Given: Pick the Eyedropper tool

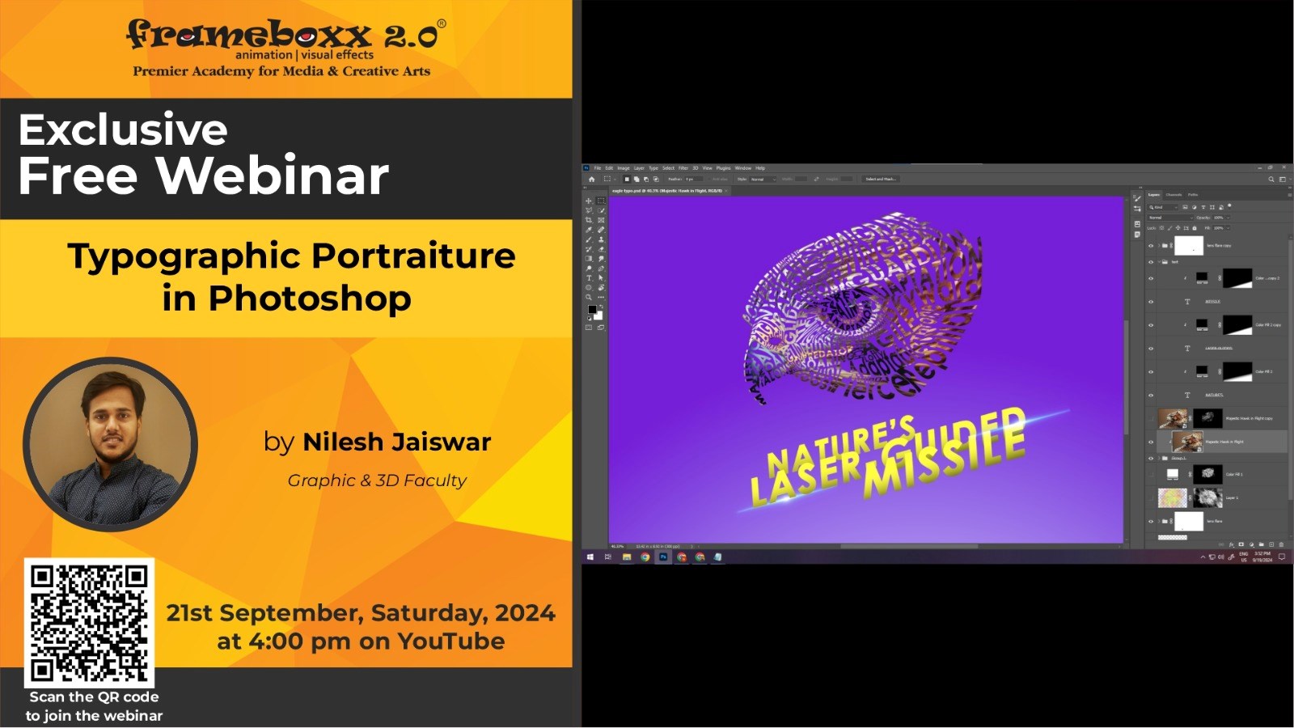Looking at the screenshot, I should click(589, 230).
